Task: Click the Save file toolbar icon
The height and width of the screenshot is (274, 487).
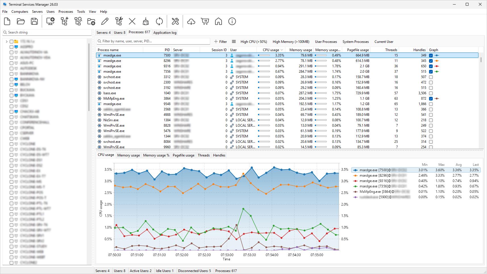Action: pyautogui.click(x=34, y=21)
